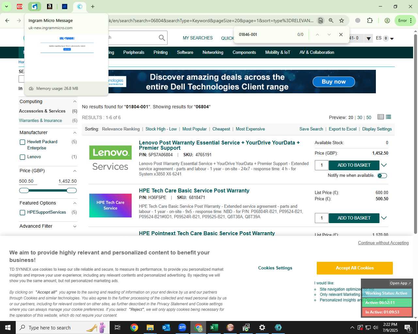Screen dimensions: 418x334
Task: Go to the next find match
Action: pos(329,35)
